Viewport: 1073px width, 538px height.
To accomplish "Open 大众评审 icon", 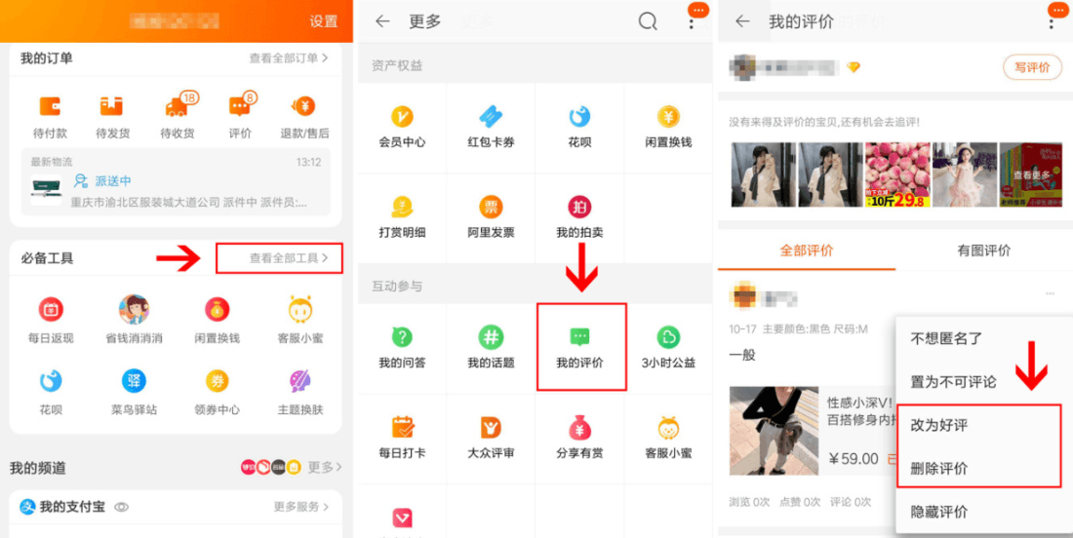I will (491, 427).
